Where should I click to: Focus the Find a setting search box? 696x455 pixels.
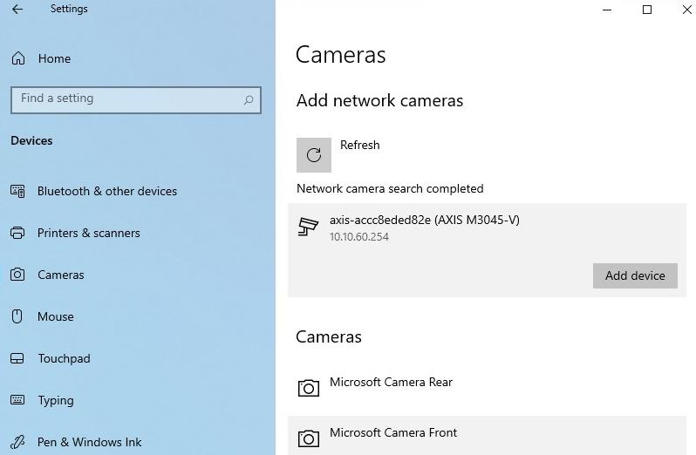tap(136, 99)
